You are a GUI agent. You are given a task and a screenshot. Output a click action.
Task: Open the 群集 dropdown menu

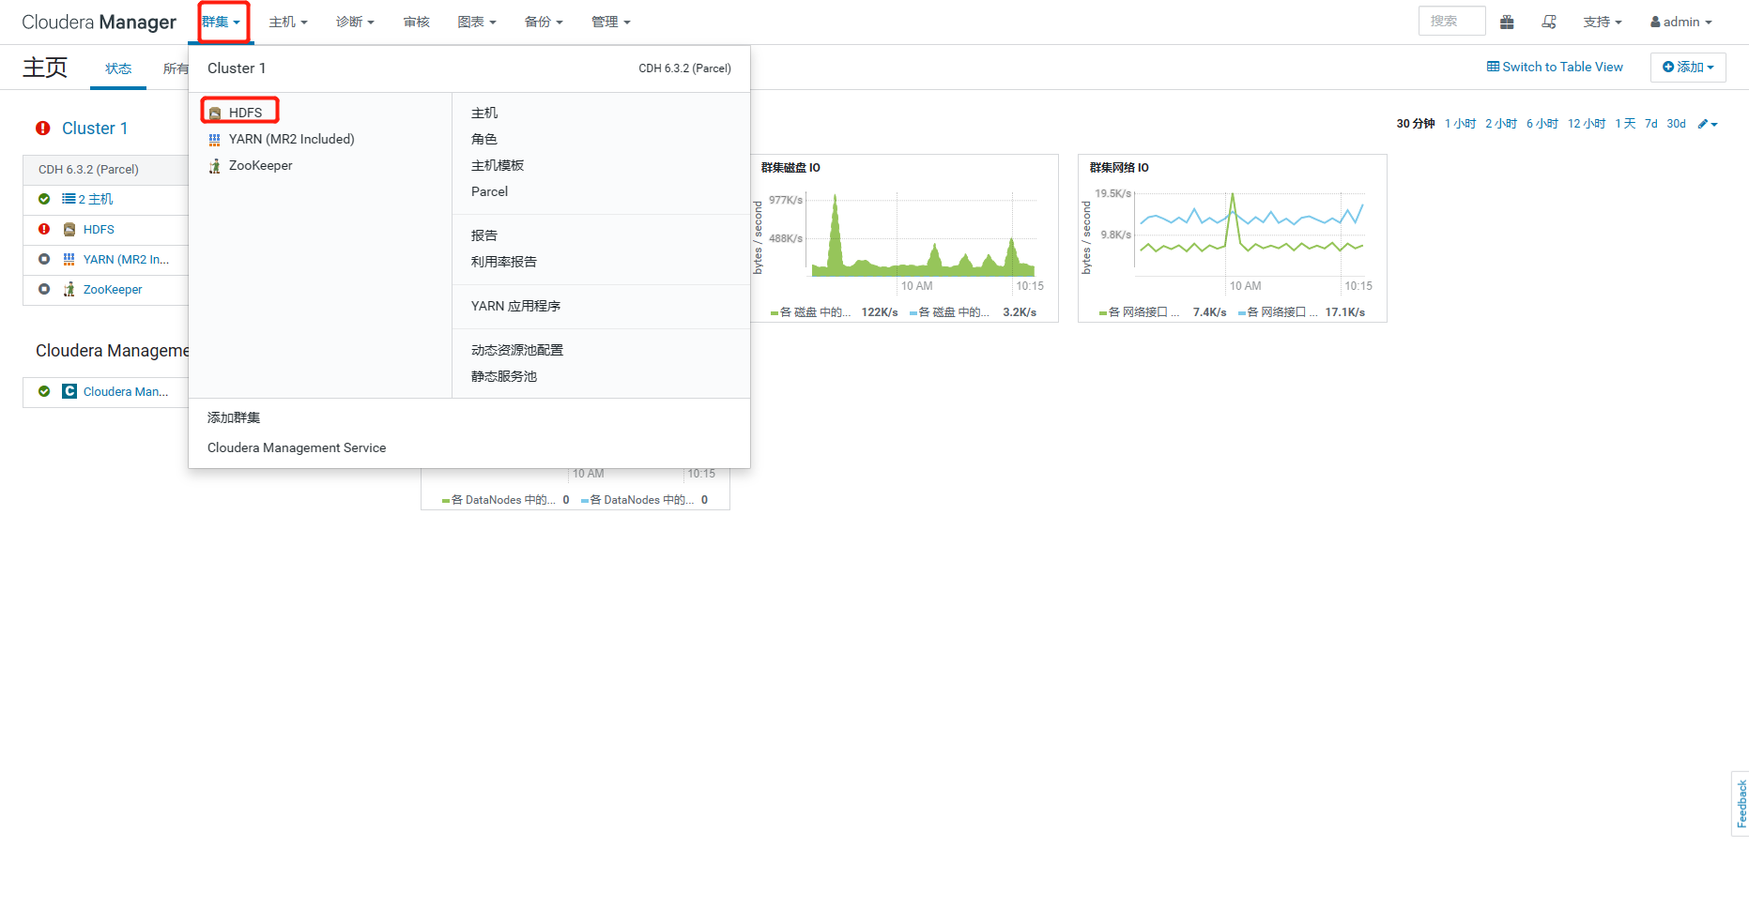click(x=222, y=23)
